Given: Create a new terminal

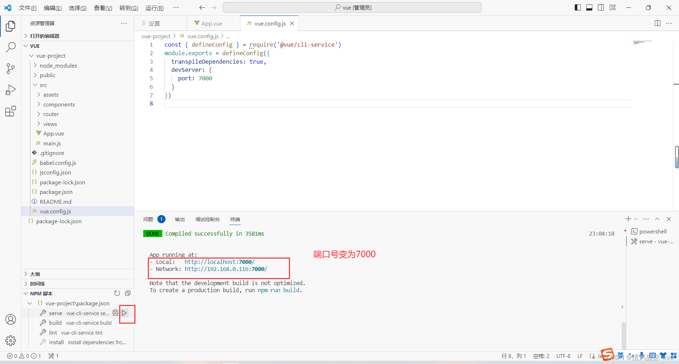Looking at the screenshot, I should [x=628, y=219].
